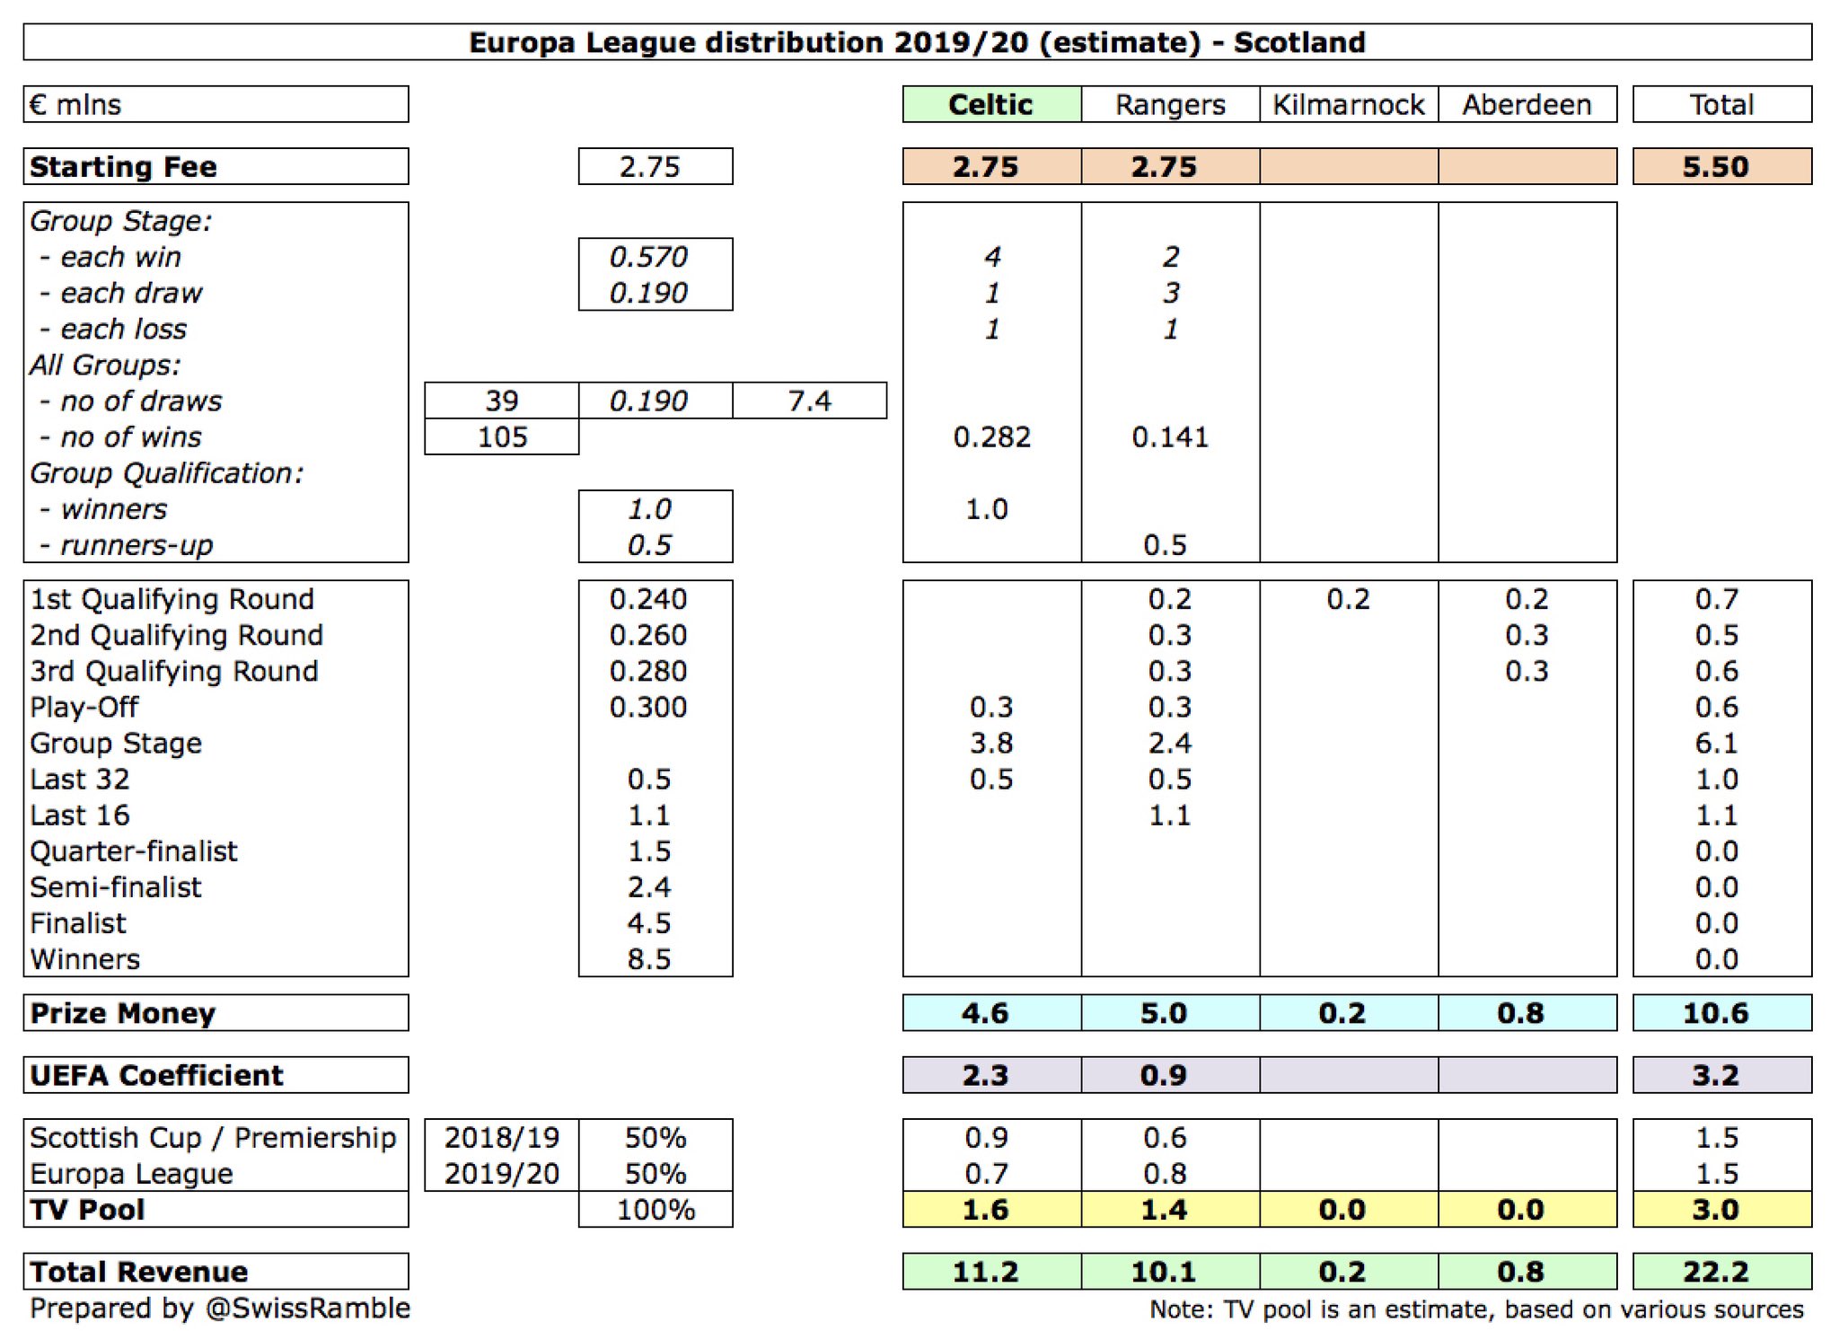Viewport: 1839px width, 1331px height.
Task: Select the UEFA Coefficient total '3.2'
Action: [x=1722, y=1075]
